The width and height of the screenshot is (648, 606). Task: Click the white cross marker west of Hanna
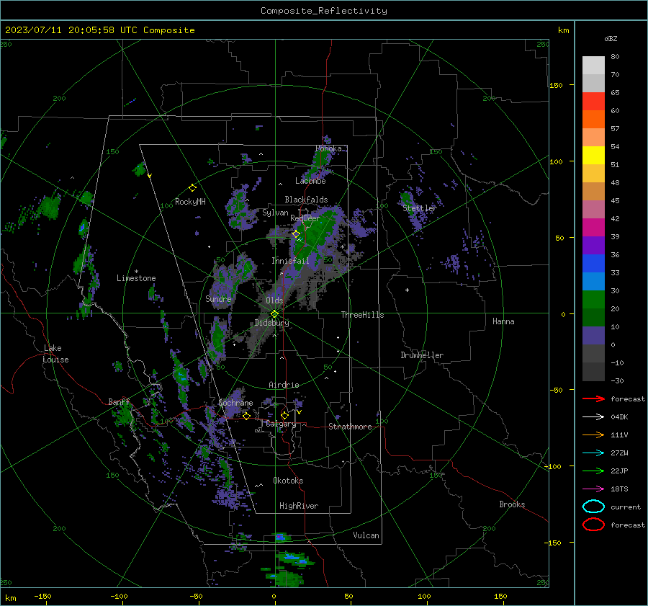407,290
